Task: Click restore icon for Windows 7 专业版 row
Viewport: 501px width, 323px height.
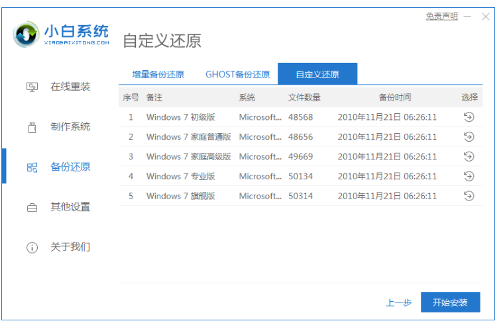Action: tap(469, 176)
